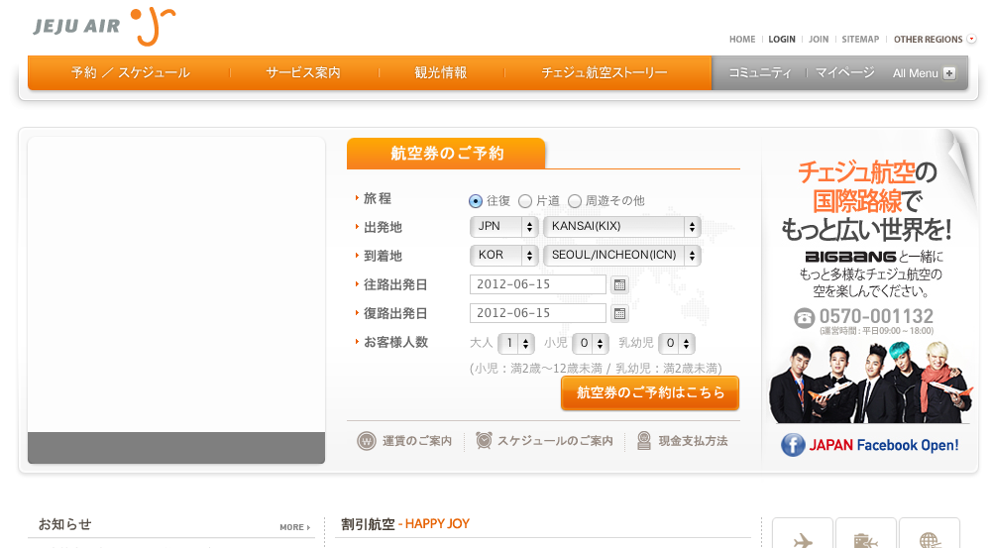Click the HOME link
Screen dimensions: 990x548
click(742, 40)
